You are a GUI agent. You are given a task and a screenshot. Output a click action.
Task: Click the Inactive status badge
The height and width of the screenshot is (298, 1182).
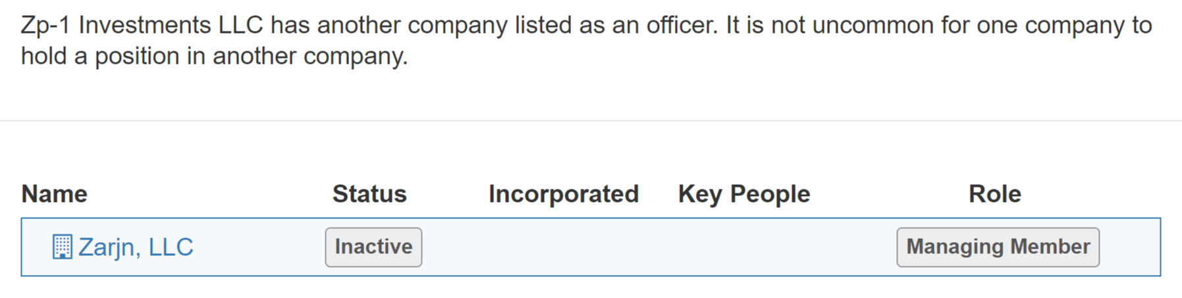[373, 247]
